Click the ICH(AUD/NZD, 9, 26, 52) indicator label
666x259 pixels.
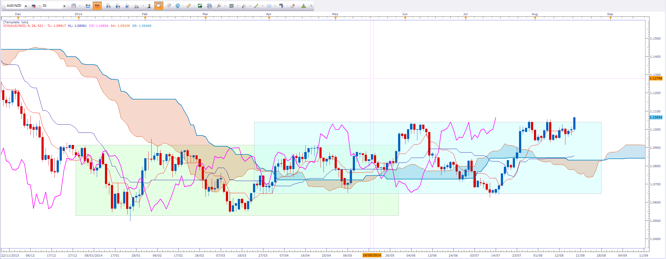[23, 26]
